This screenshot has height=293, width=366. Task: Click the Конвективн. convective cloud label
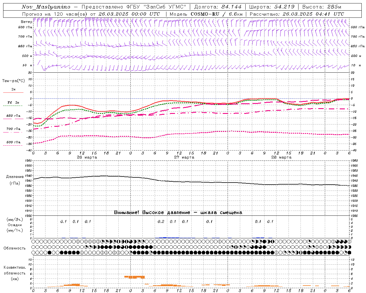(x=15, y=268)
